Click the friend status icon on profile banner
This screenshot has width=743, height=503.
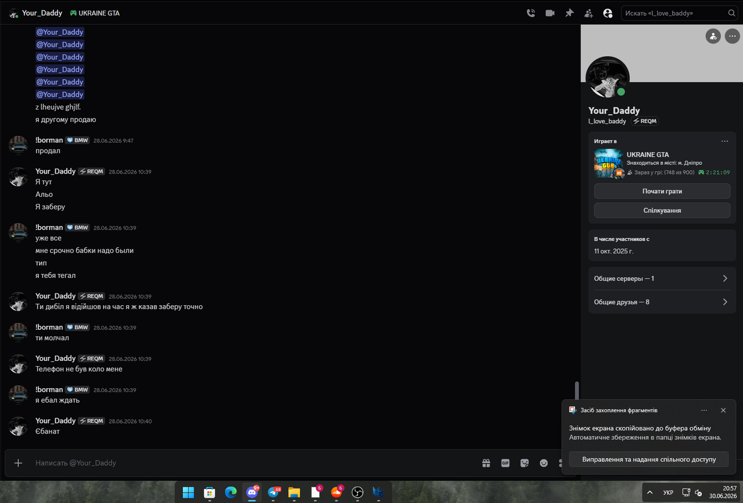point(713,36)
